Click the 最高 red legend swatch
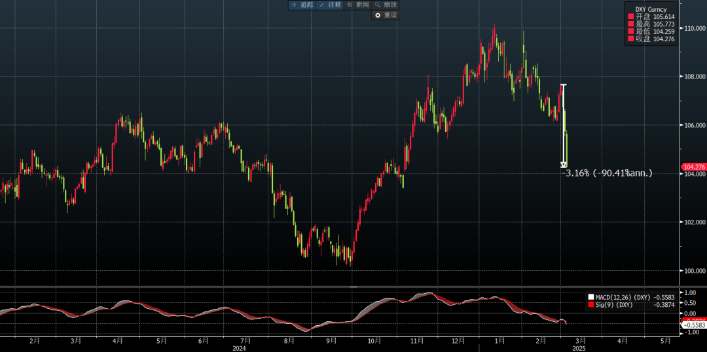 [630, 24]
